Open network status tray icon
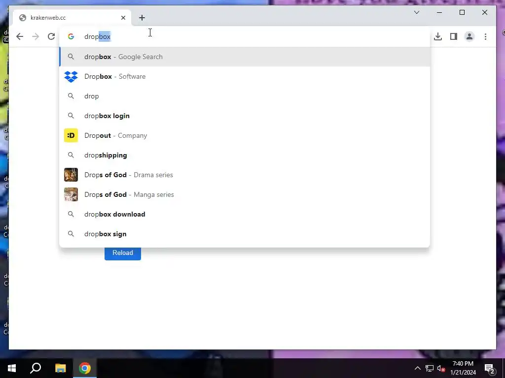Image resolution: width=505 pixels, height=378 pixels. pyautogui.click(x=430, y=368)
